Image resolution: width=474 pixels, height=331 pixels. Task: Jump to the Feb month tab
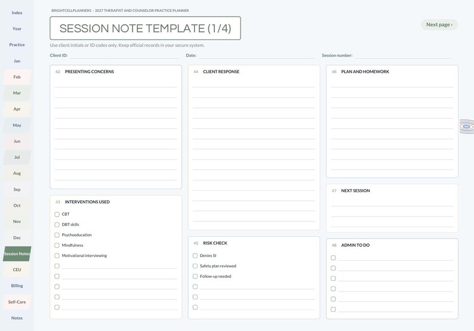pyautogui.click(x=17, y=77)
